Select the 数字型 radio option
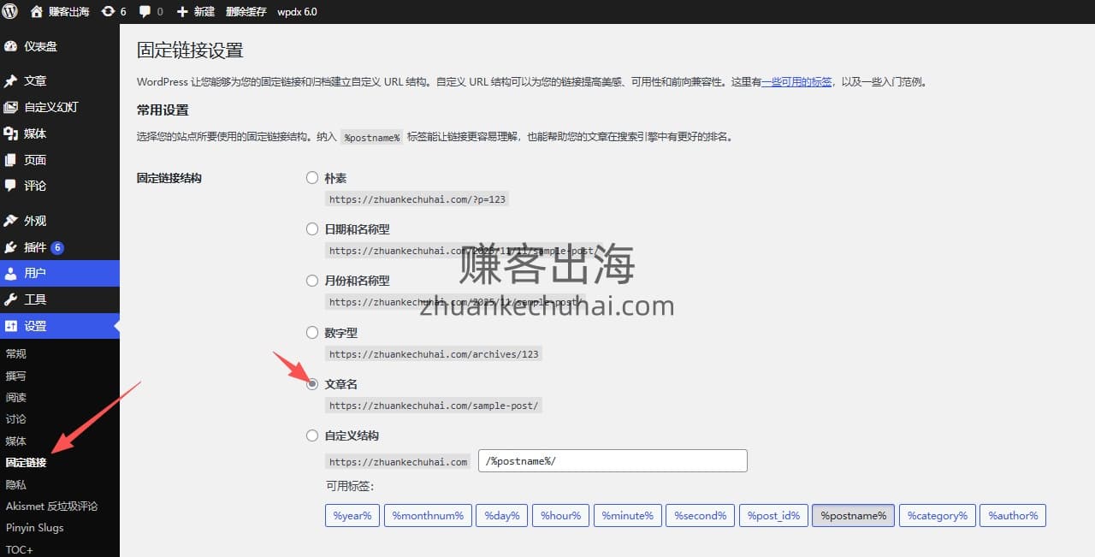This screenshot has height=557, width=1095. click(x=312, y=333)
